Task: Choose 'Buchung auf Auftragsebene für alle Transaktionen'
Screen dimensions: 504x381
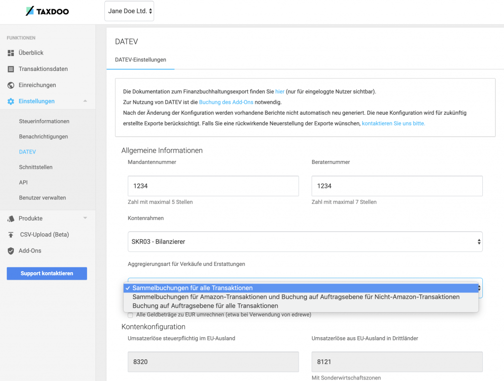Action: click(x=301, y=306)
